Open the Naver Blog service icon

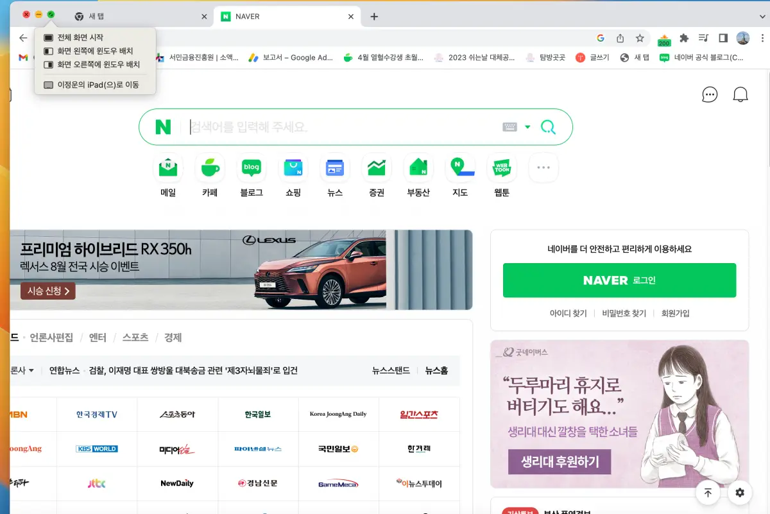[x=251, y=167]
